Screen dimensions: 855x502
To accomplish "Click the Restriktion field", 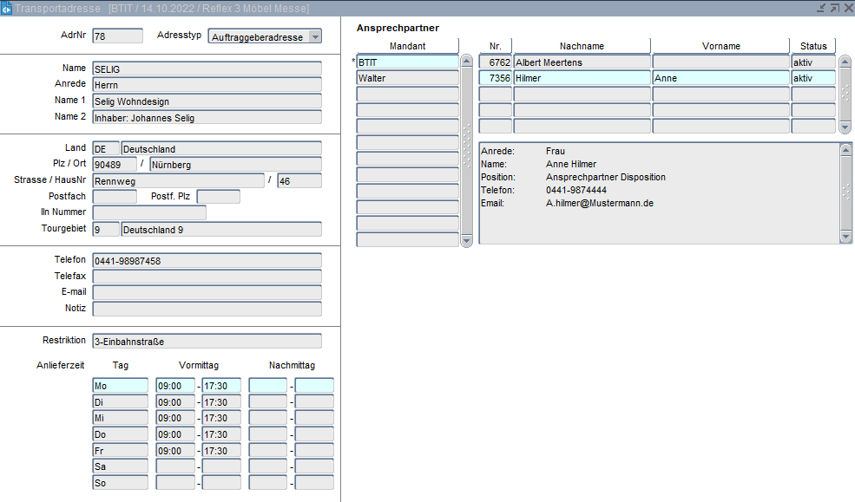I will tap(207, 342).
